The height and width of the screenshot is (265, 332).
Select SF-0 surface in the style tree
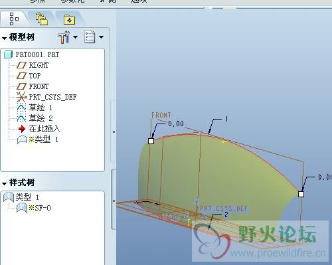(34, 208)
